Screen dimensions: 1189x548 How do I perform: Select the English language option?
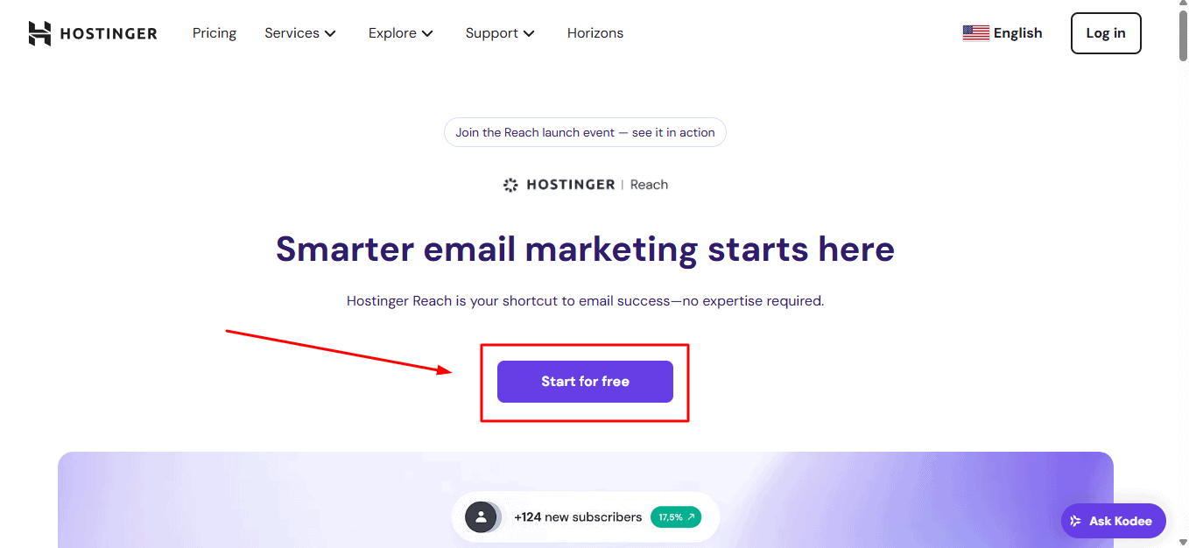pos(1017,33)
